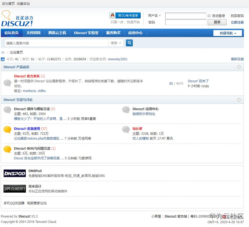249x227 pixels.
Task: Open the Discuz! 实验室 nav tab
Action: 86,33
